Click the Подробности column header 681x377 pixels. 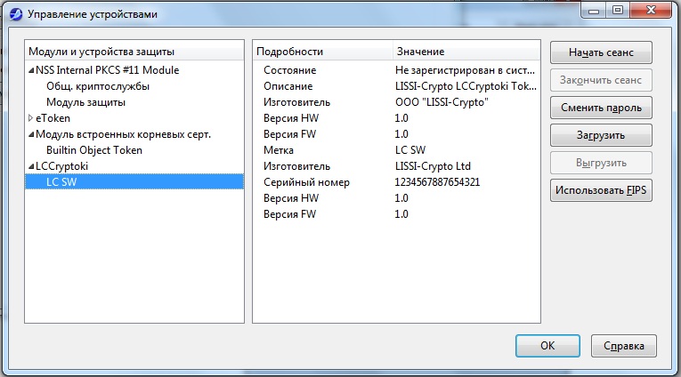pos(323,52)
